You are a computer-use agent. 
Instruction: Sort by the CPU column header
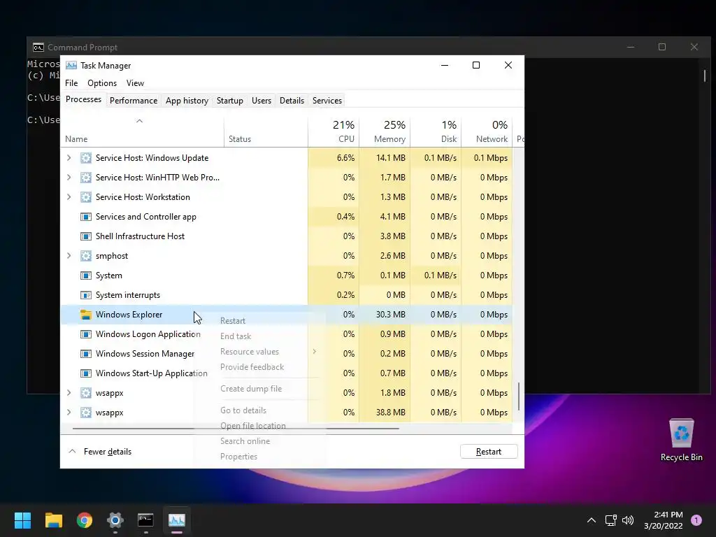[x=334, y=132]
